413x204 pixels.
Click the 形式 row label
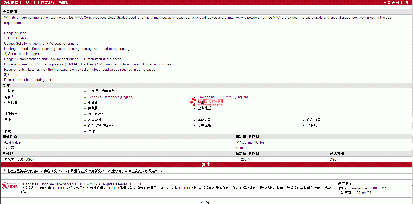pos(8,131)
